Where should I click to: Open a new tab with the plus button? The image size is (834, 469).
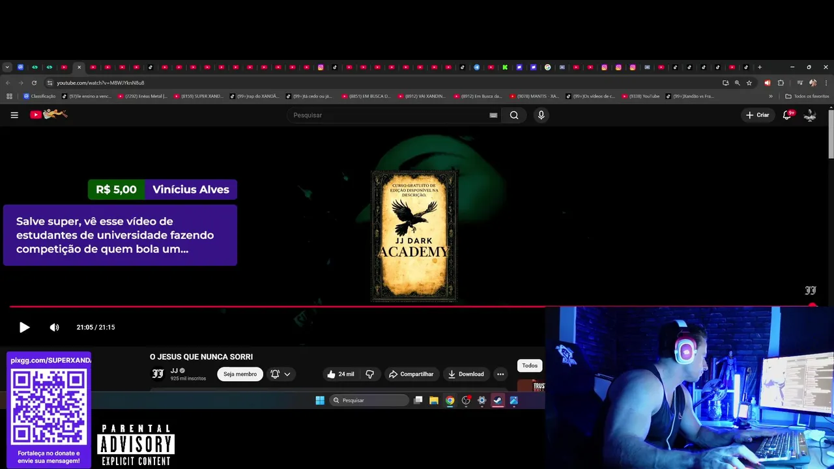click(760, 67)
